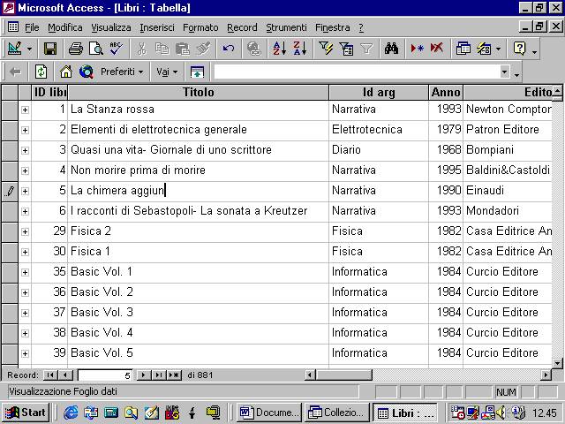565x424 pixels.
Task: Open the Formato menu
Action: click(x=200, y=27)
